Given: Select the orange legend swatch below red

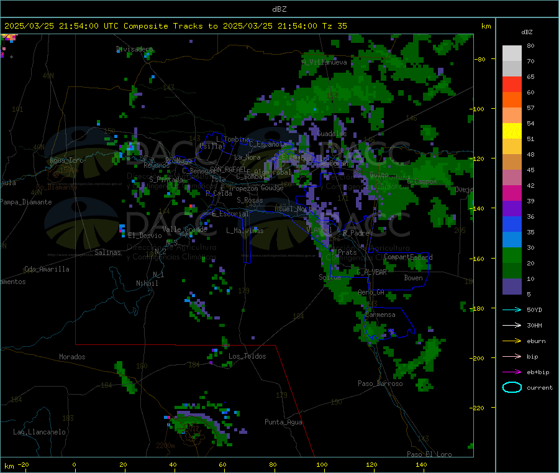Looking at the screenshot, I should pyautogui.click(x=512, y=100).
